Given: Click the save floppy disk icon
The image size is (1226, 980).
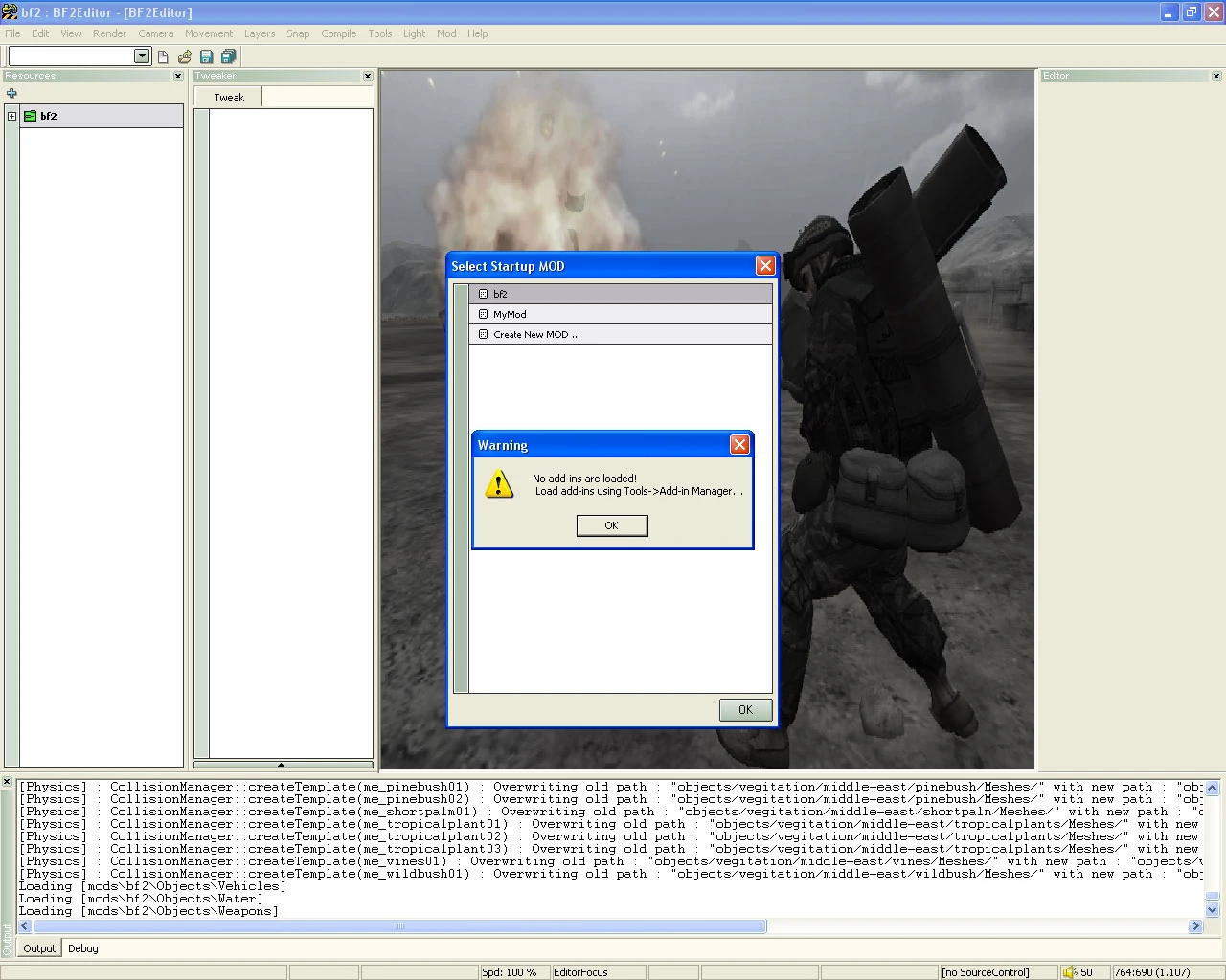Looking at the screenshot, I should click(x=206, y=56).
